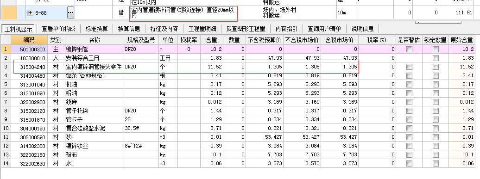This screenshot has width=480, height=179.
Task: Click the 含量 column header
Action: tap(212, 40)
